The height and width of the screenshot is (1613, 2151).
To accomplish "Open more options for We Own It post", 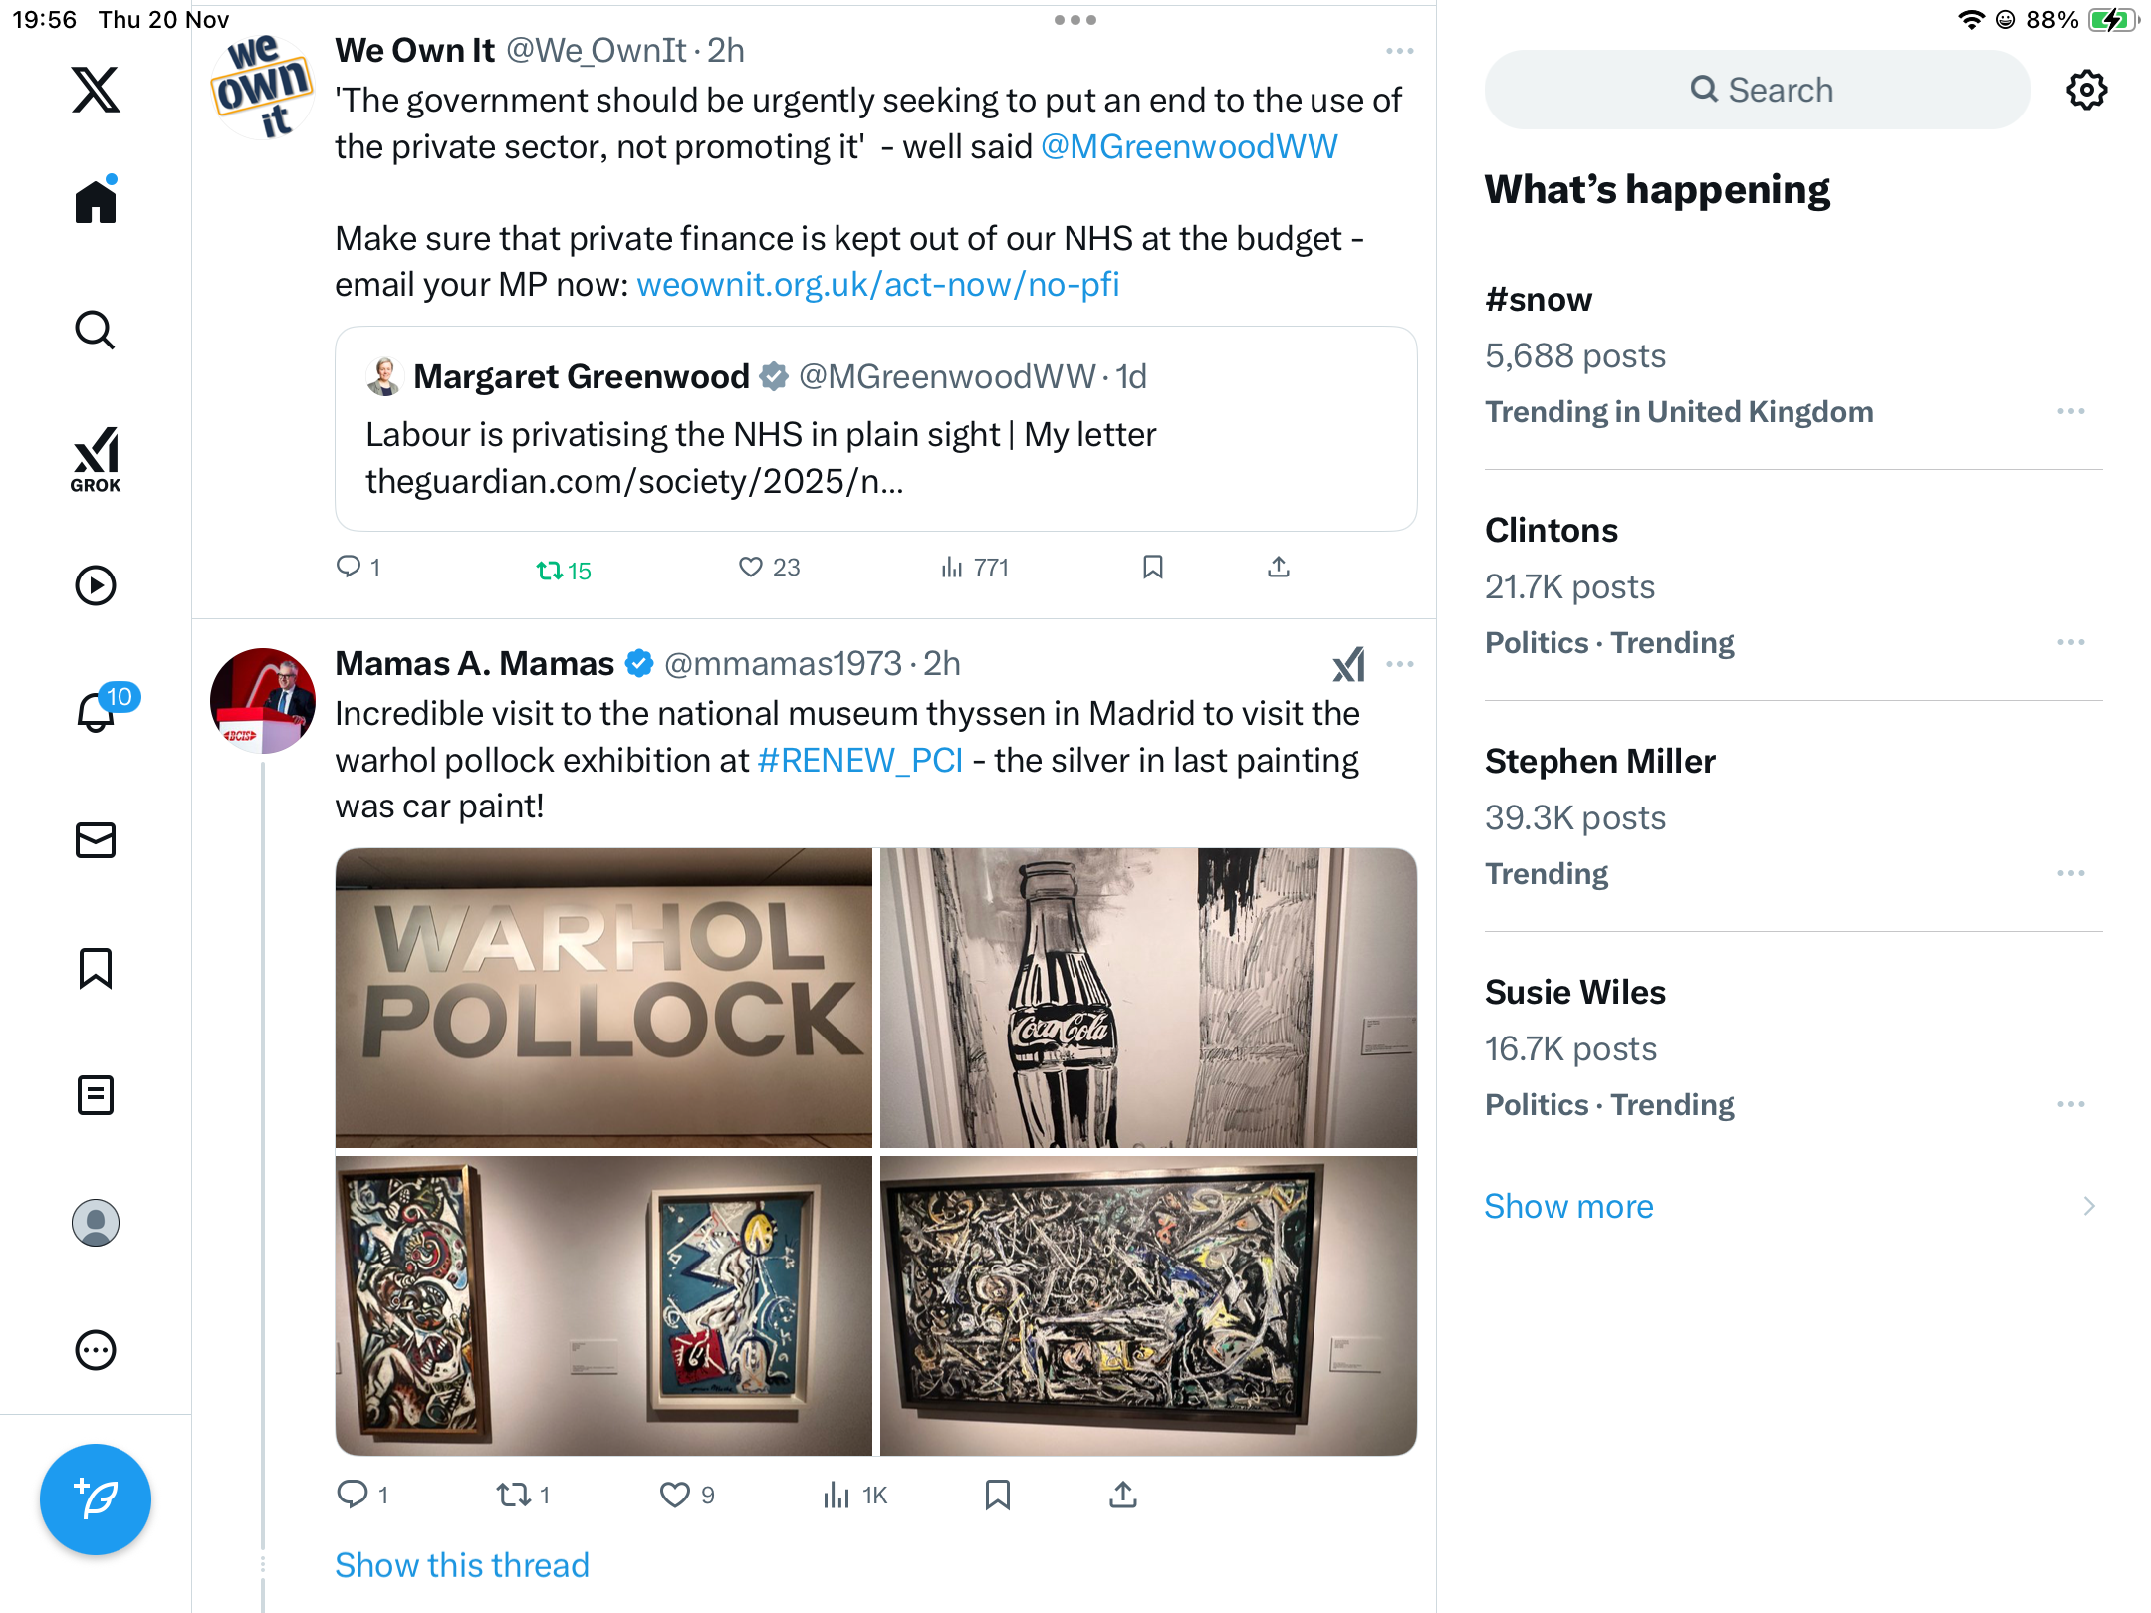I will point(1399,51).
